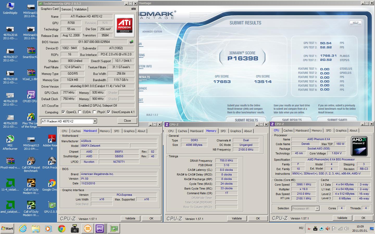Click the BIOS Version field in GPU-Z

click(x=94, y=42)
